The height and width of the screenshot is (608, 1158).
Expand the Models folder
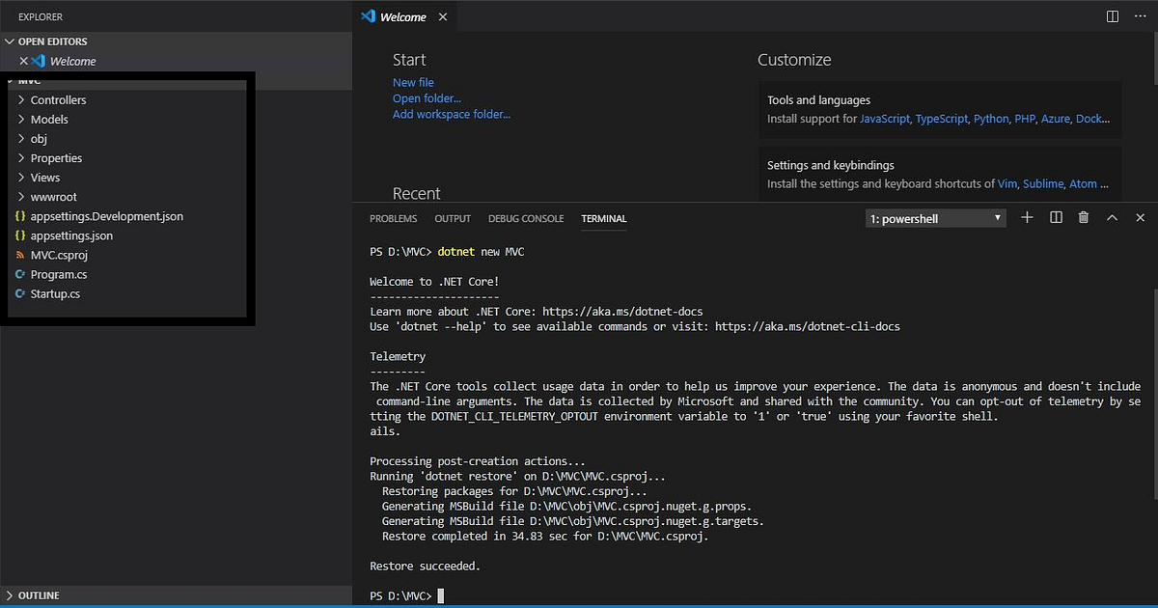[49, 120]
